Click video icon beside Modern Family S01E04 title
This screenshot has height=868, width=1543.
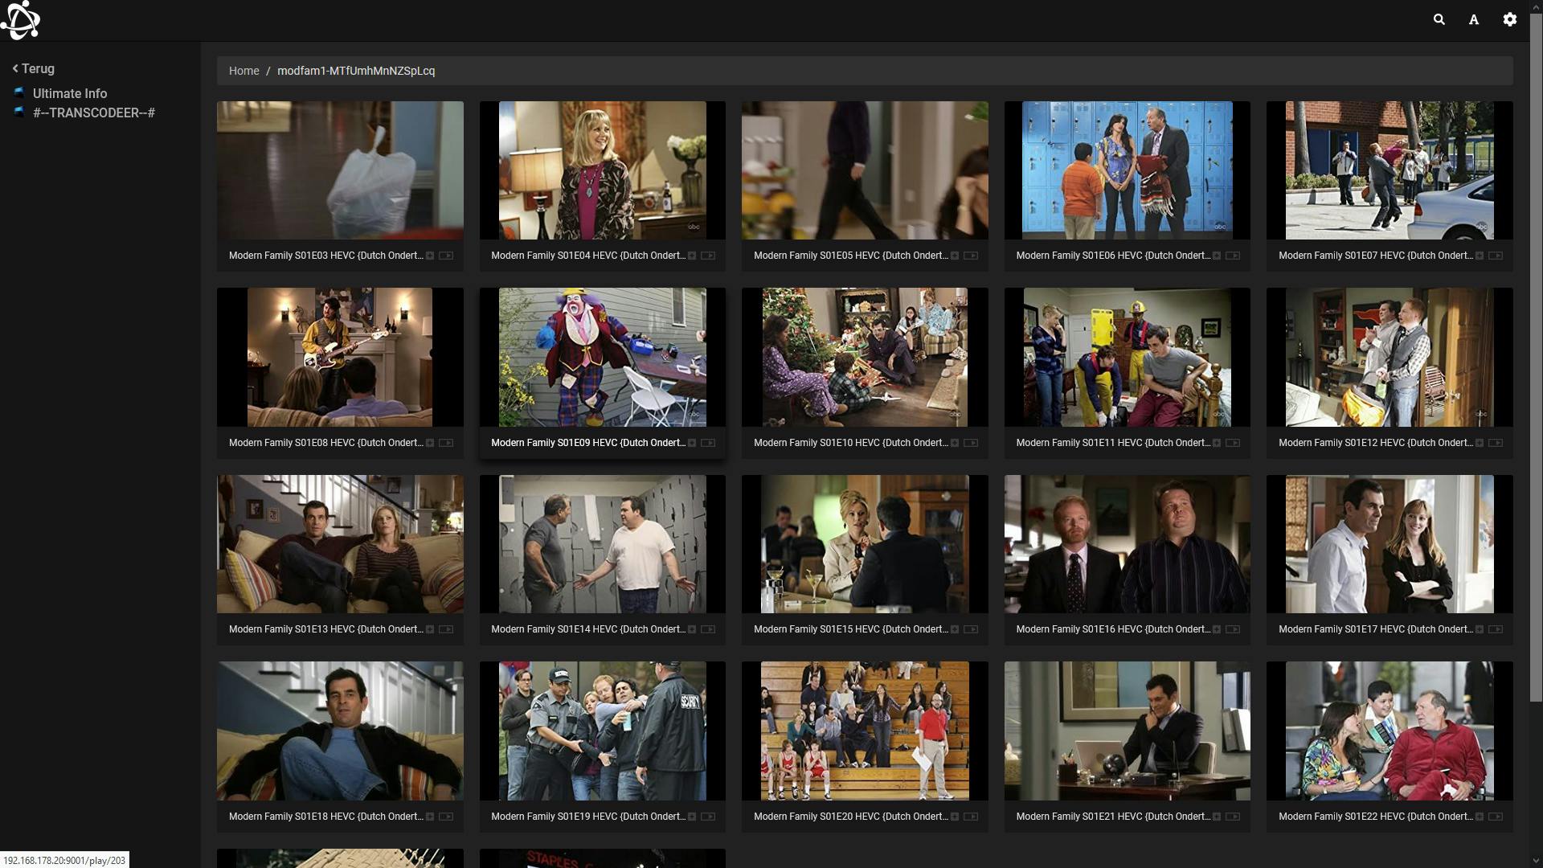tap(708, 256)
